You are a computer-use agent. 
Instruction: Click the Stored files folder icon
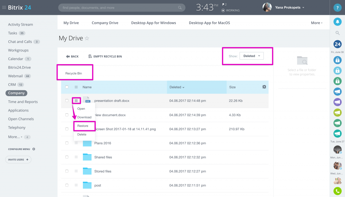87,171
